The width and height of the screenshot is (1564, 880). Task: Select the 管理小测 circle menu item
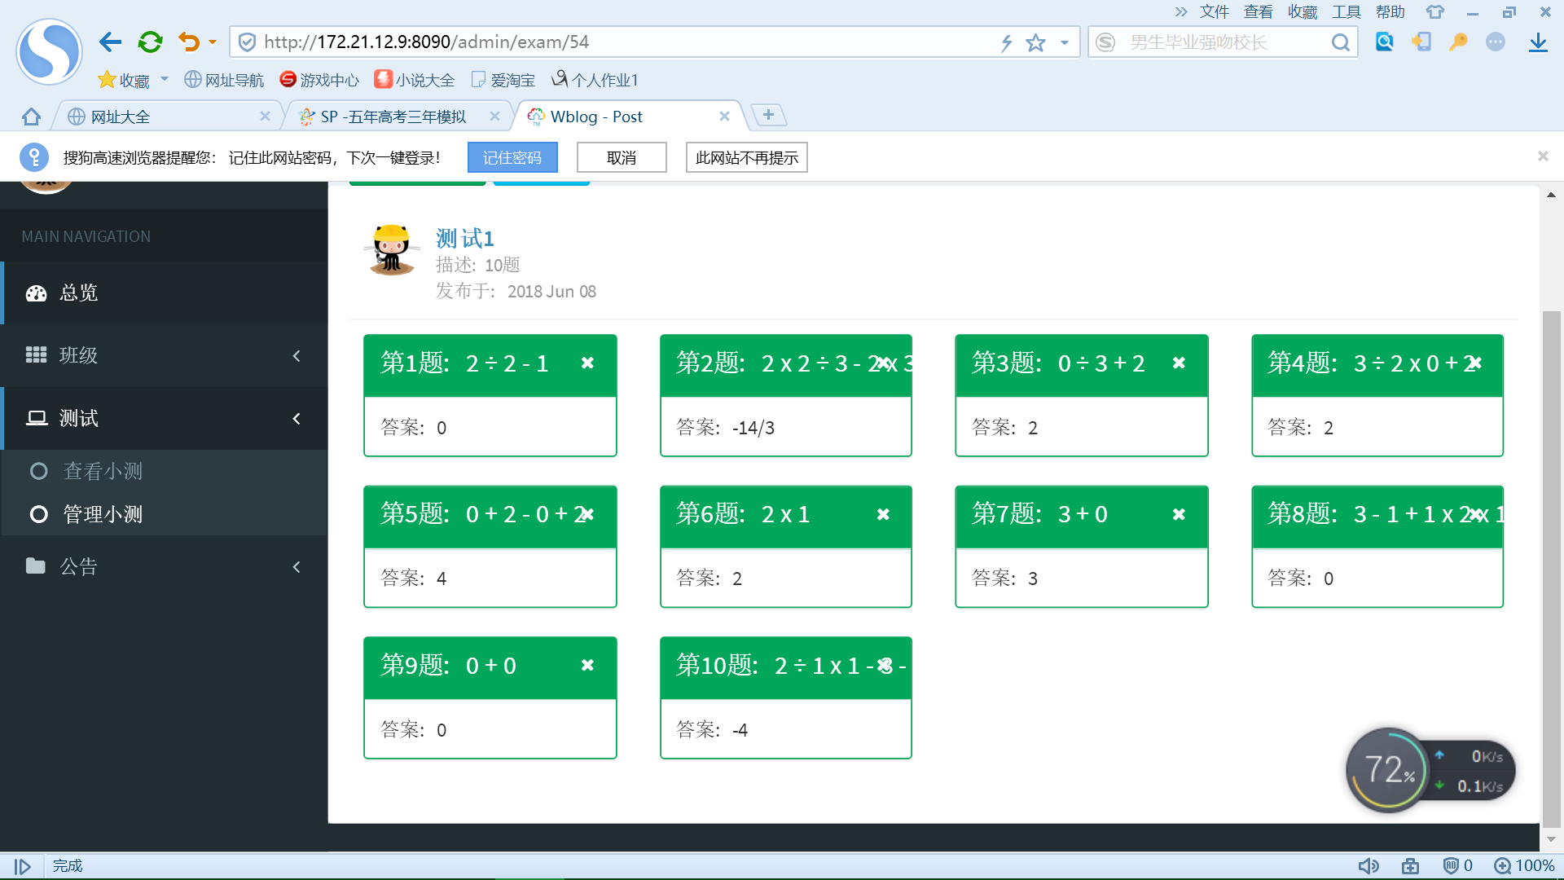pyautogui.click(x=103, y=515)
